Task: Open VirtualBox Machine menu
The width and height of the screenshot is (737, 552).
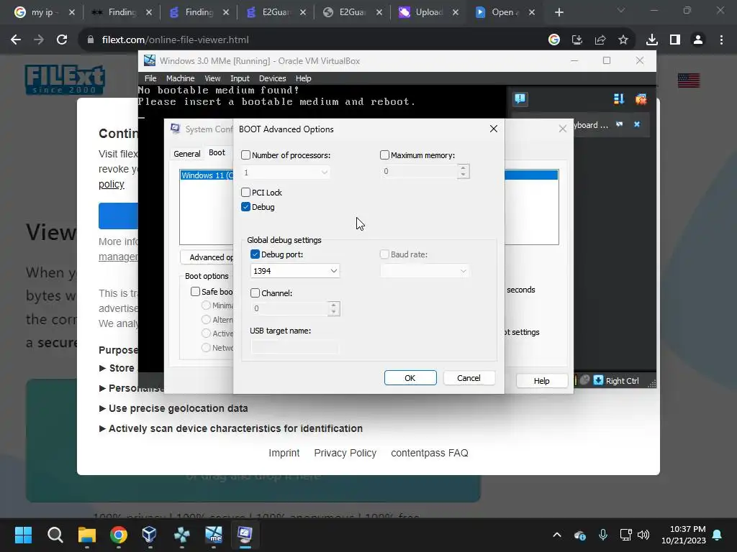Action: (180, 78)
